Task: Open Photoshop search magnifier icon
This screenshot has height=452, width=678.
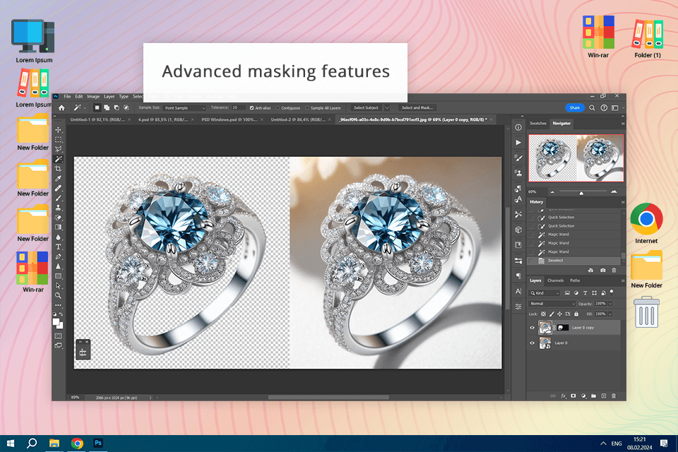Action: pyautogui.click(x=592, y=107)
